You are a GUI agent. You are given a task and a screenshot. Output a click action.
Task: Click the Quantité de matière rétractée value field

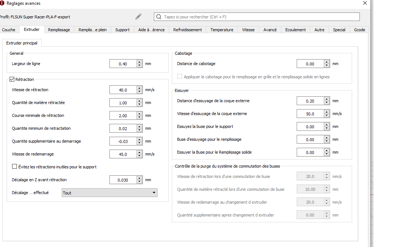pyautogui.click(x=123, y=103)
